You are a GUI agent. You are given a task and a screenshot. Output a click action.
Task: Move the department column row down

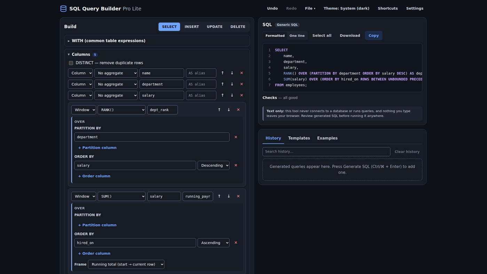click(x=232, y=84)
